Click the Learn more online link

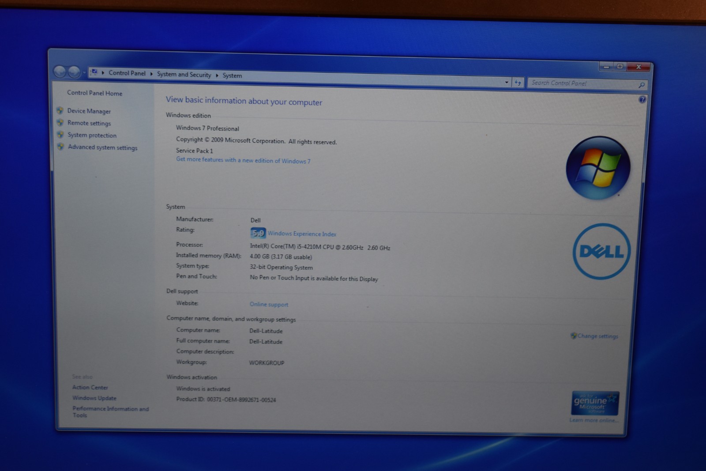[x=593, y=420]
